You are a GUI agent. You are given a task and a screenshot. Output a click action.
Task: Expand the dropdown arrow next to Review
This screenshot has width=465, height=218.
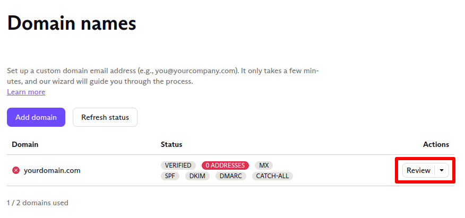442,170
